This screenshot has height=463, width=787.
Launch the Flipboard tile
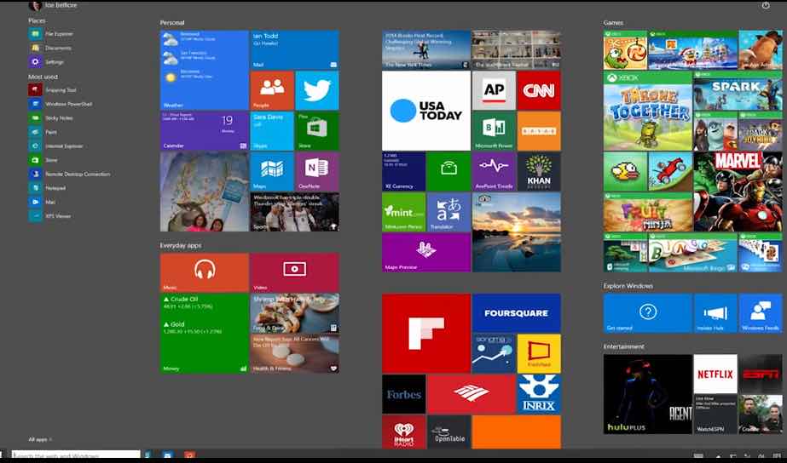426,334
